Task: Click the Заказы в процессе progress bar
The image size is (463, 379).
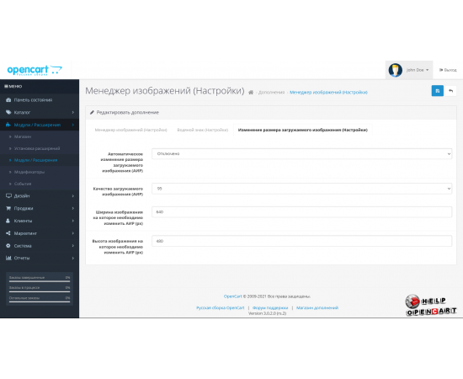Action: click(40, 292)
